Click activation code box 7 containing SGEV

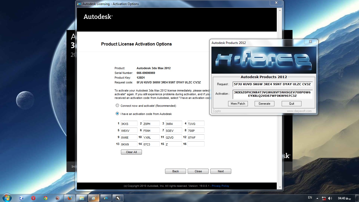173,130
